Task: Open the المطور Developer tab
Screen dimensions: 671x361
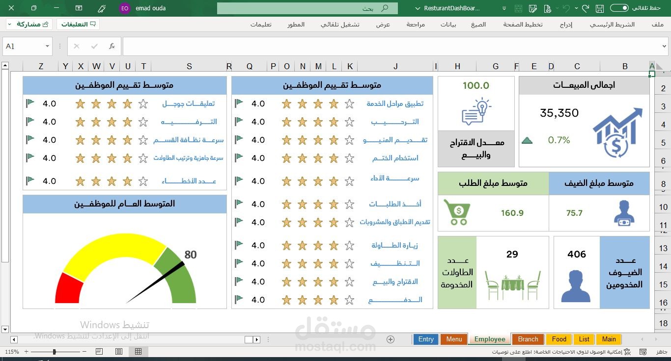Action: (296, 25)
